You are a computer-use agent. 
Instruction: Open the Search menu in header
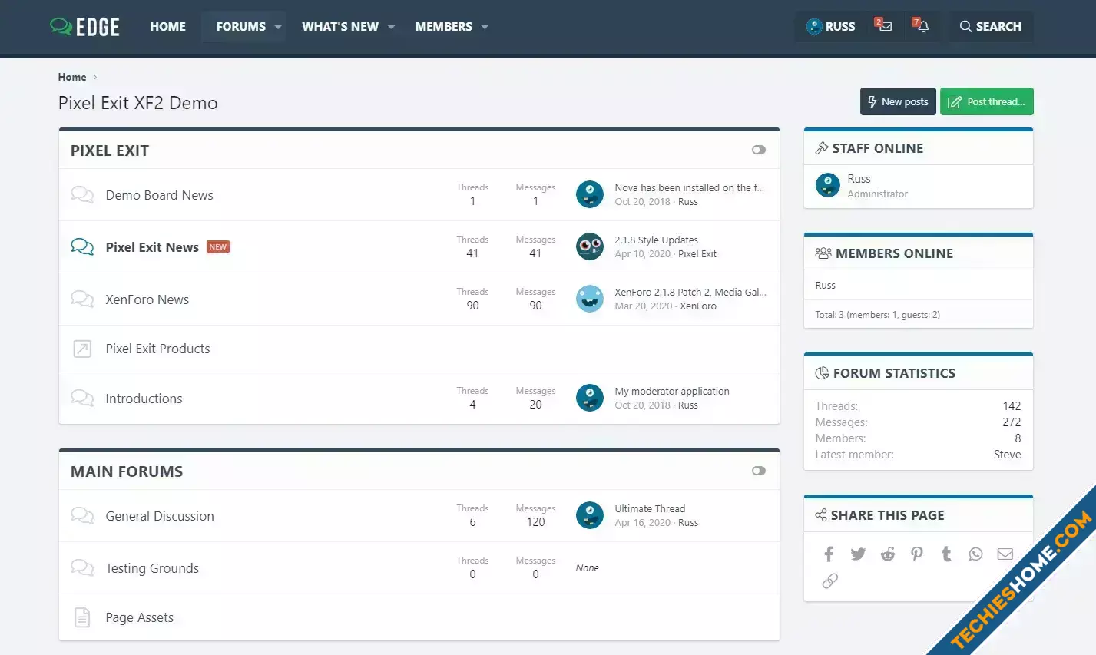coord(991,26)
